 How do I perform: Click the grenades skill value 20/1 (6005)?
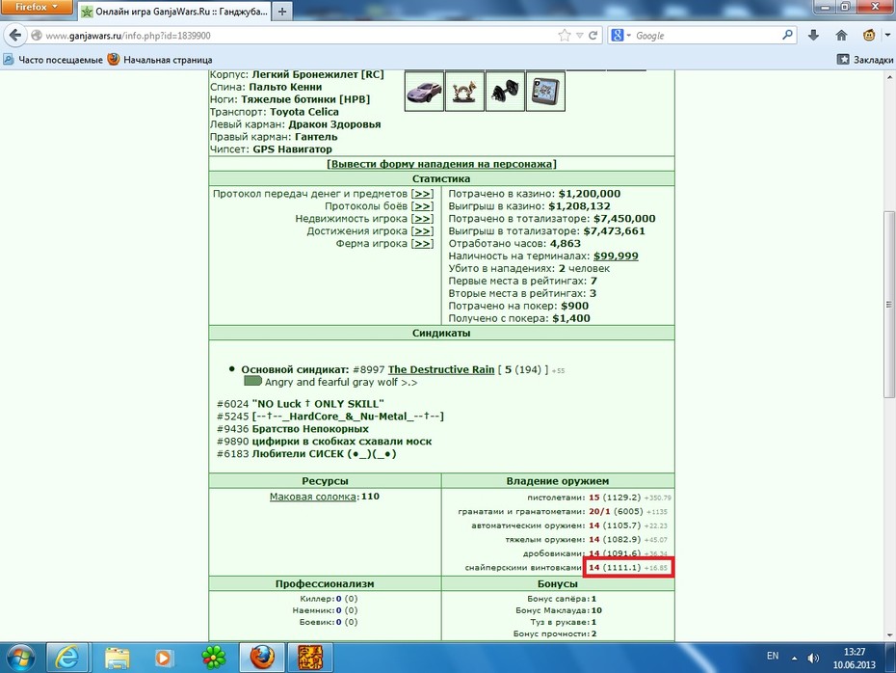(x=616, y=512)
